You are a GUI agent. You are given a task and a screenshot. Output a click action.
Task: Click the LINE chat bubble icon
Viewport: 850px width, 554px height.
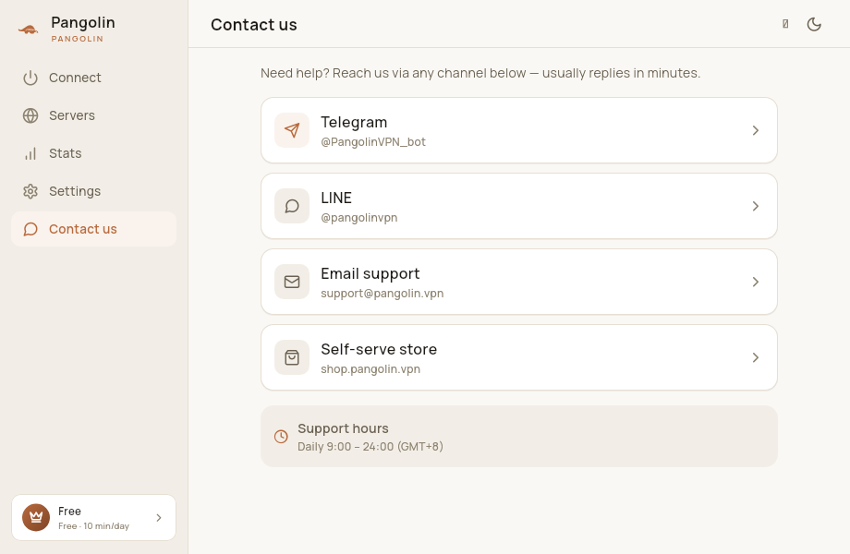292,206
